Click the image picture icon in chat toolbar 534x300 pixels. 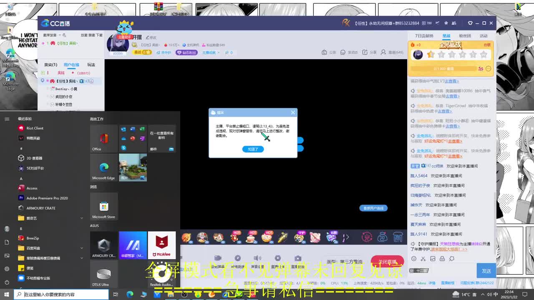433,259
